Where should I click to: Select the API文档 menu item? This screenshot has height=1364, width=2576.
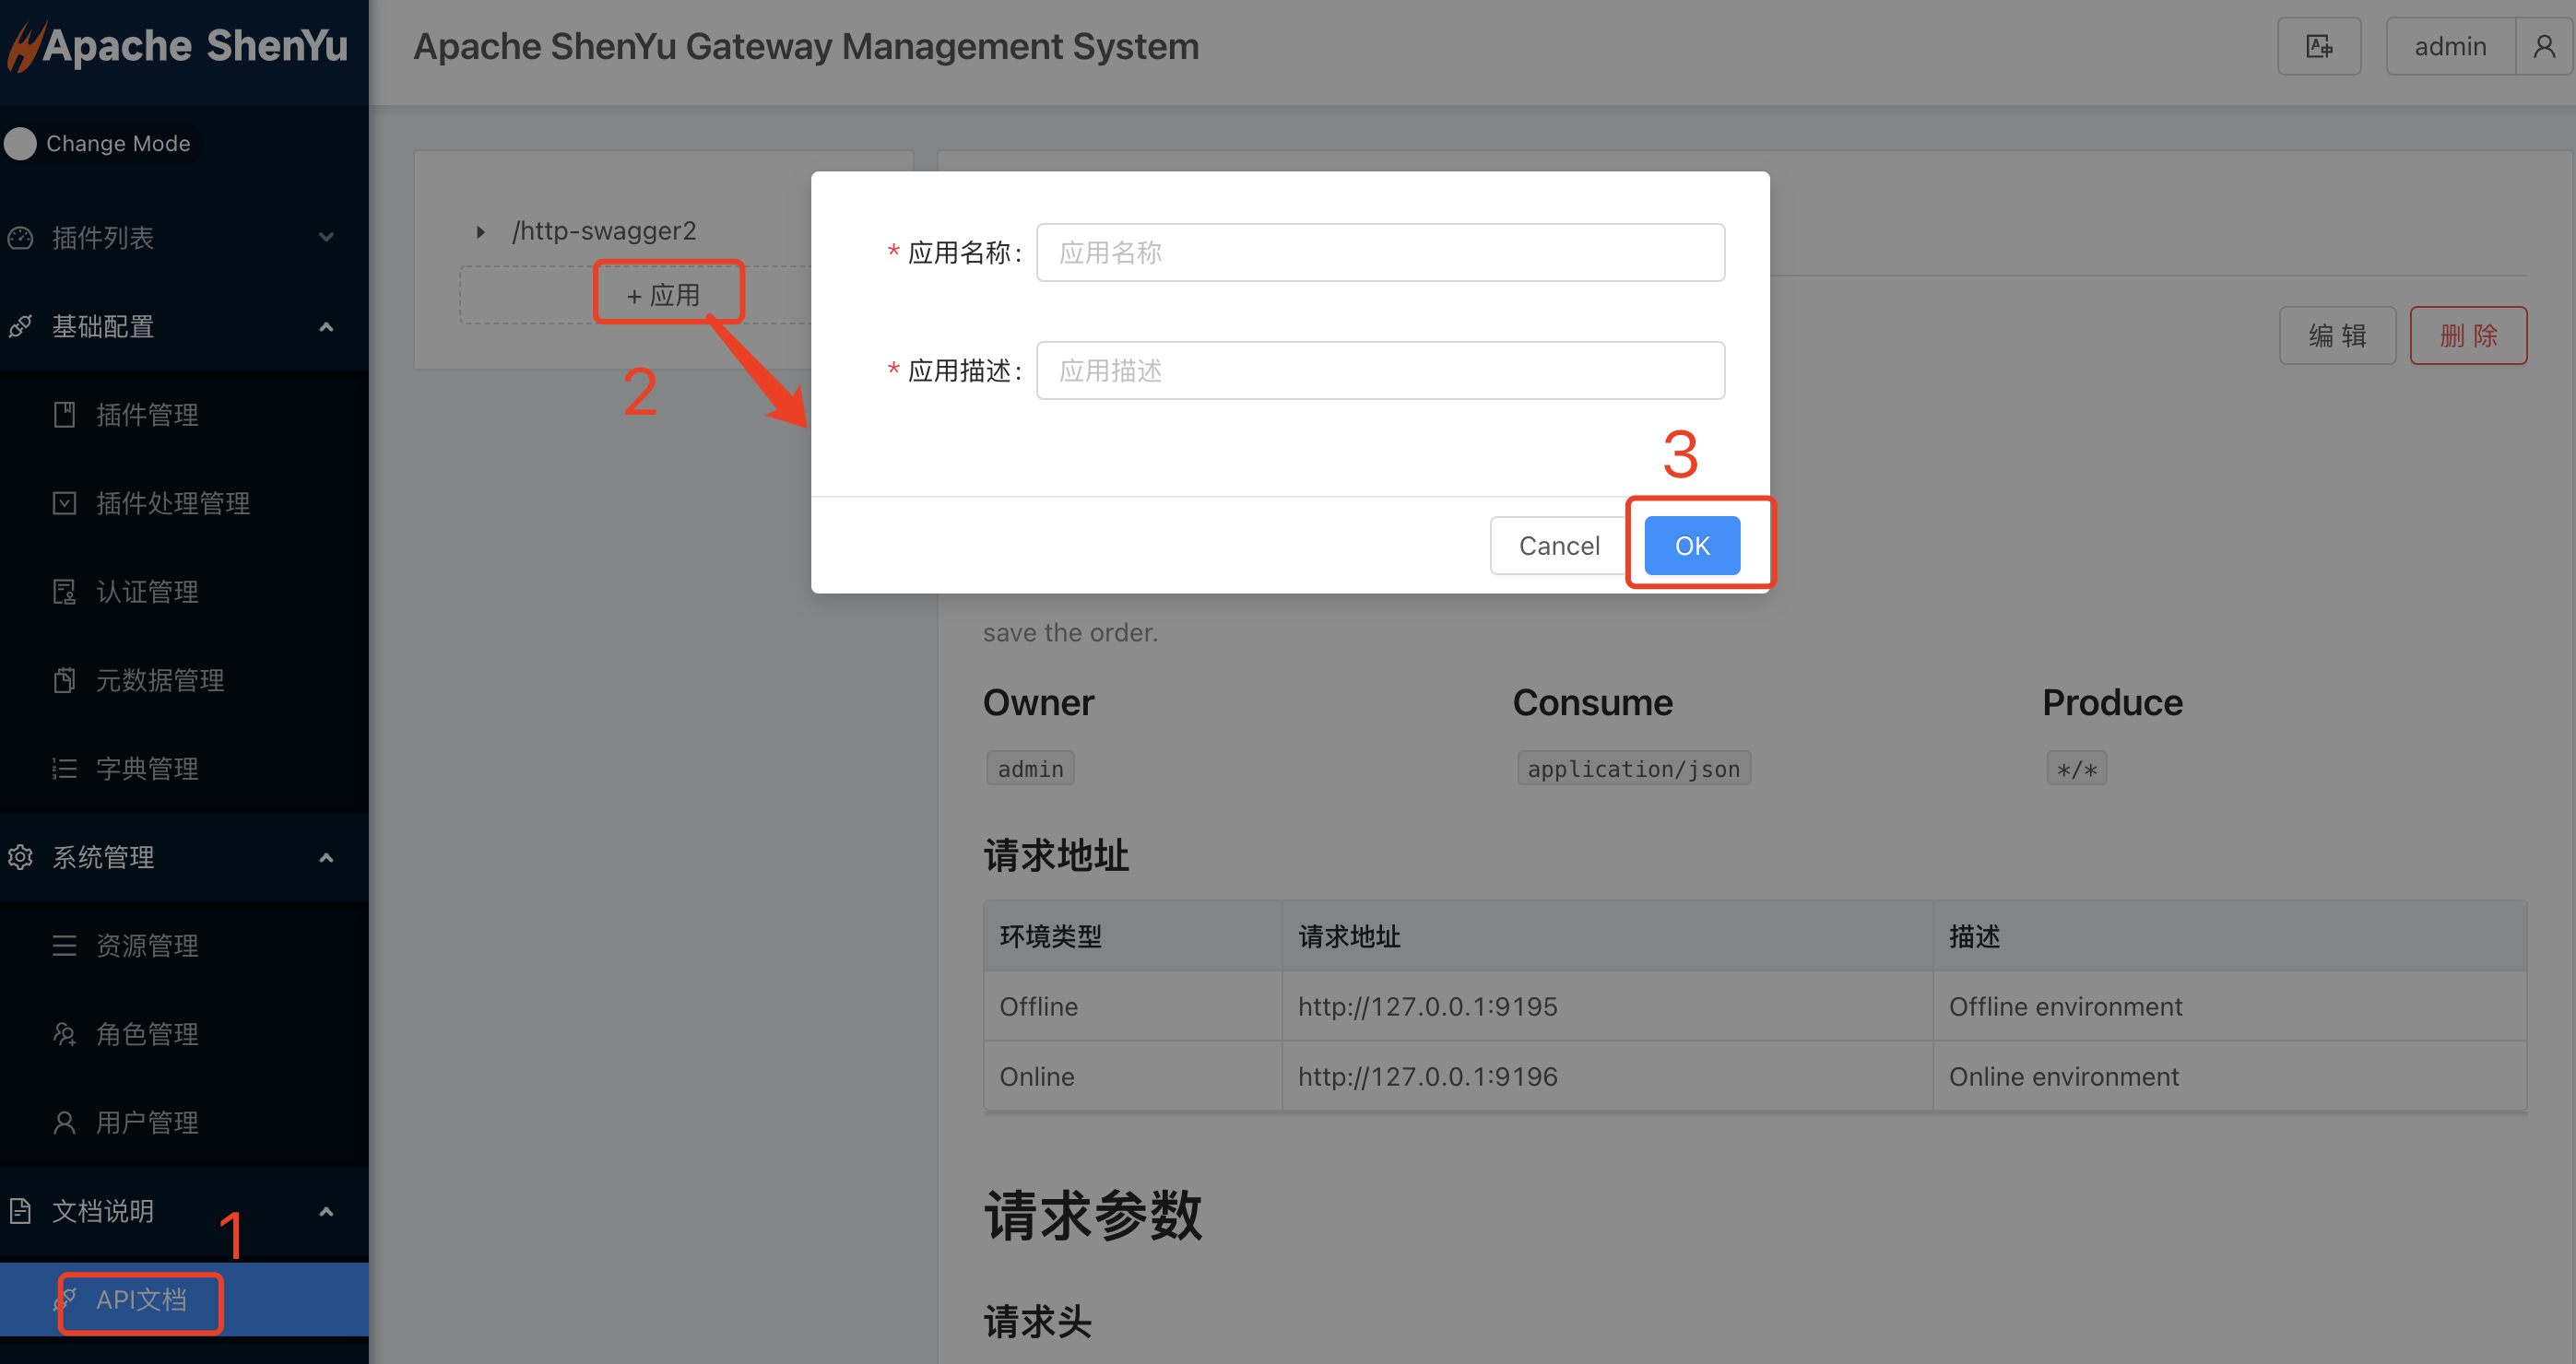point(140,1300)
